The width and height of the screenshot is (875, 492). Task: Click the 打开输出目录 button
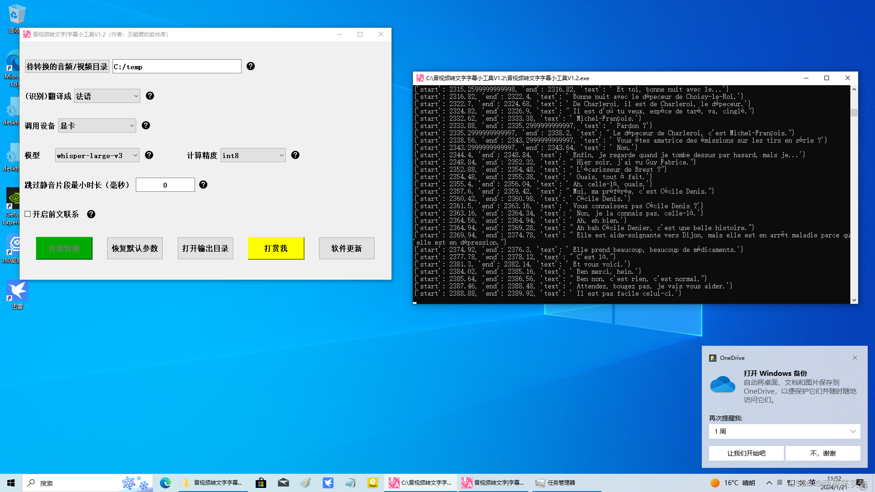coord(205,248)
